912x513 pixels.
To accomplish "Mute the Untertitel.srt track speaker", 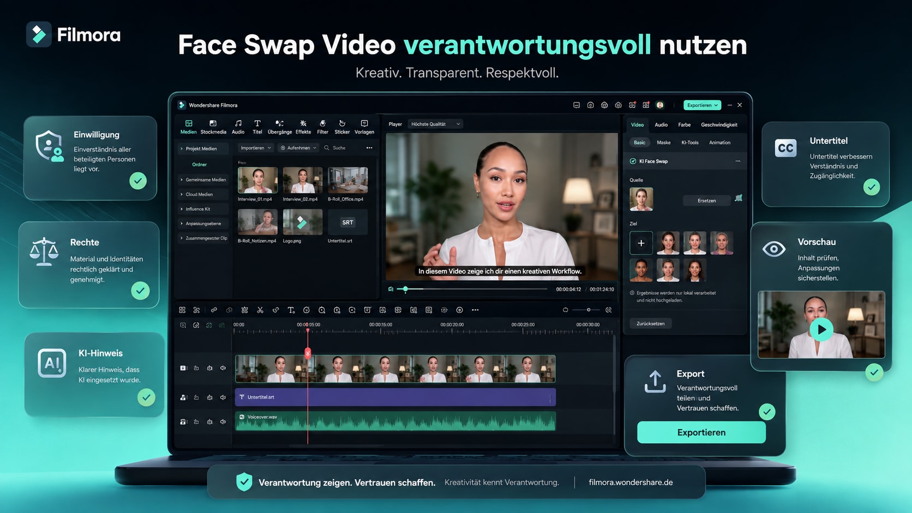I will coord(223,397).
